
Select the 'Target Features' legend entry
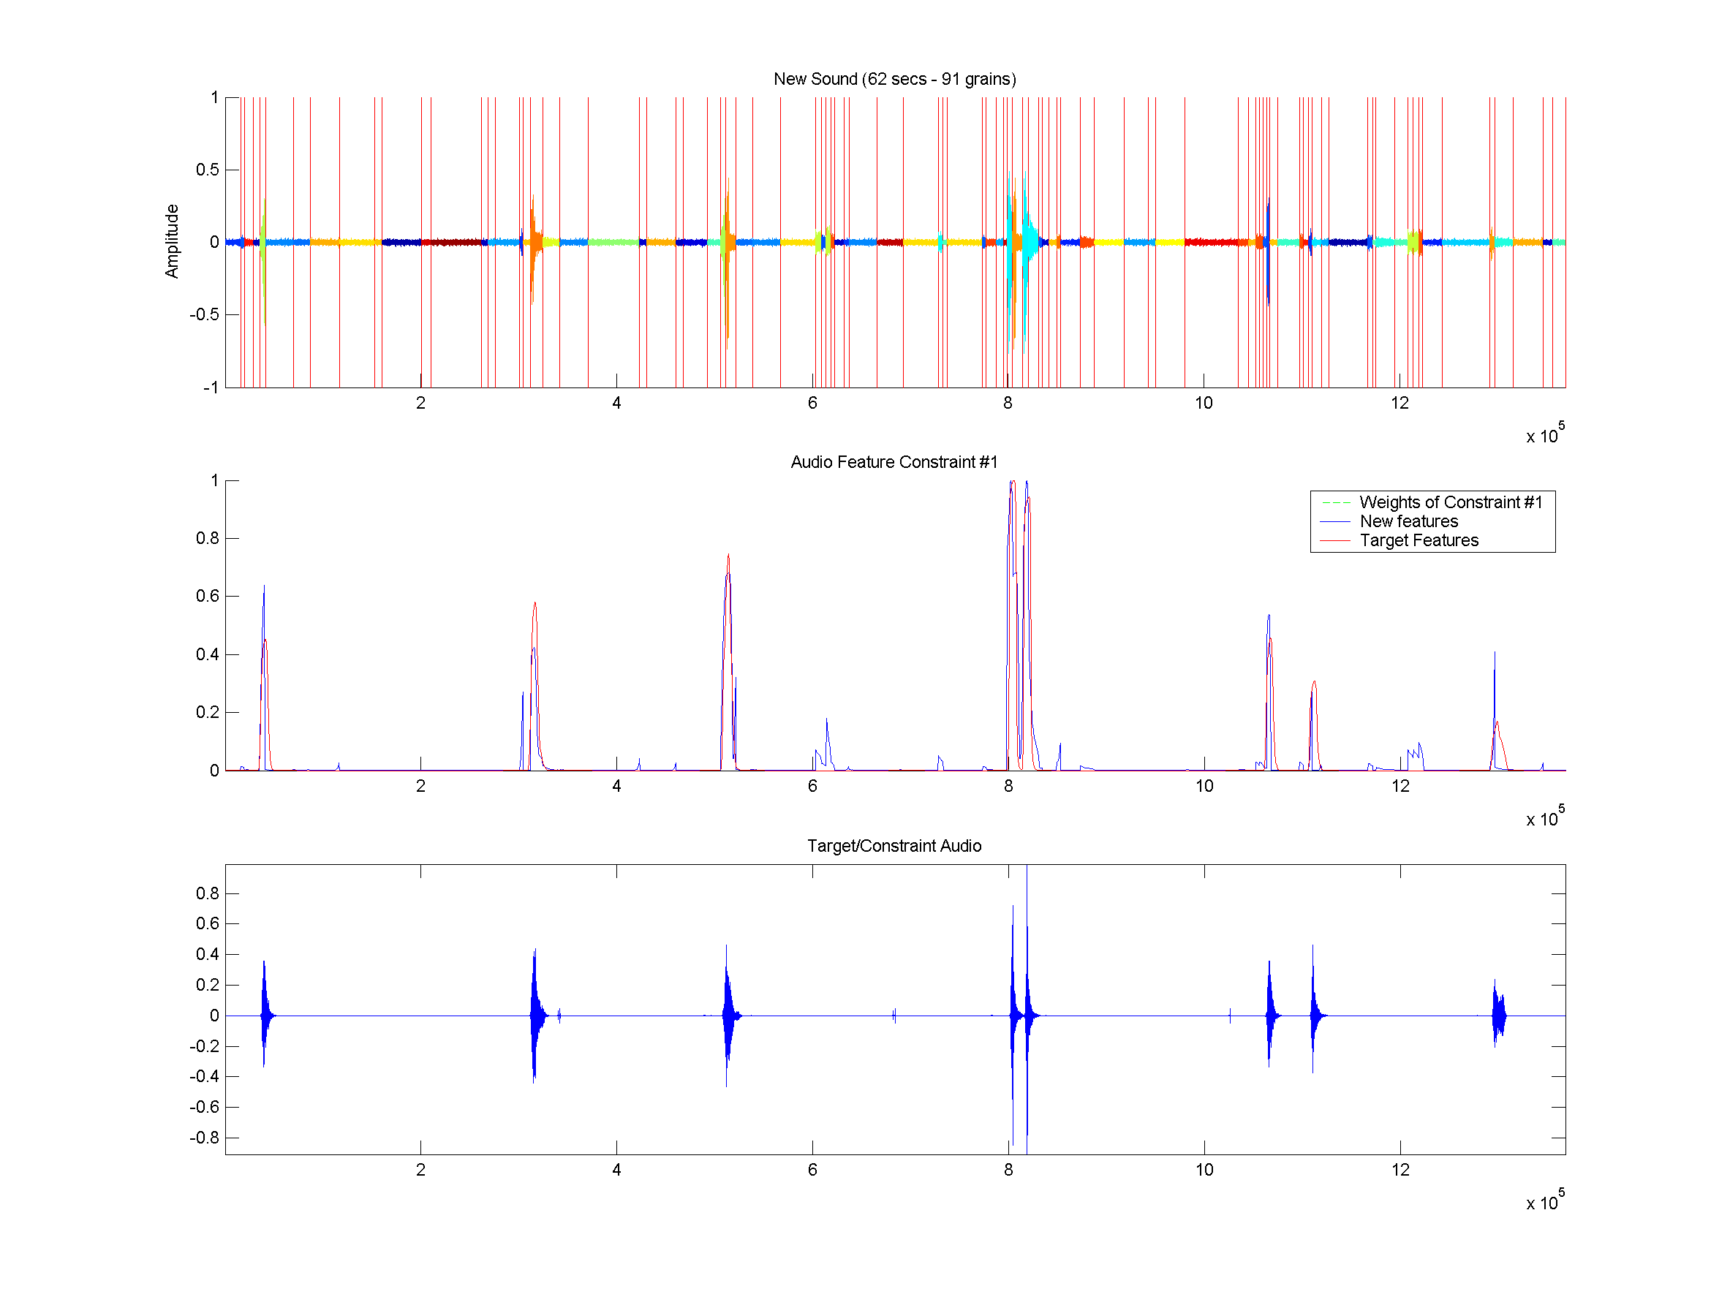tap(1419, 541)
